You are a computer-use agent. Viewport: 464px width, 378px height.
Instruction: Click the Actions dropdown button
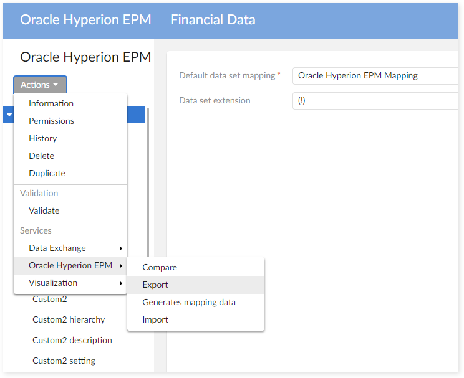(x=40, y=85)
